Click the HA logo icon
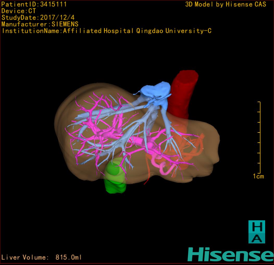Image resolution: width=274 pixels, height=265 pixels. click(257, 232)
